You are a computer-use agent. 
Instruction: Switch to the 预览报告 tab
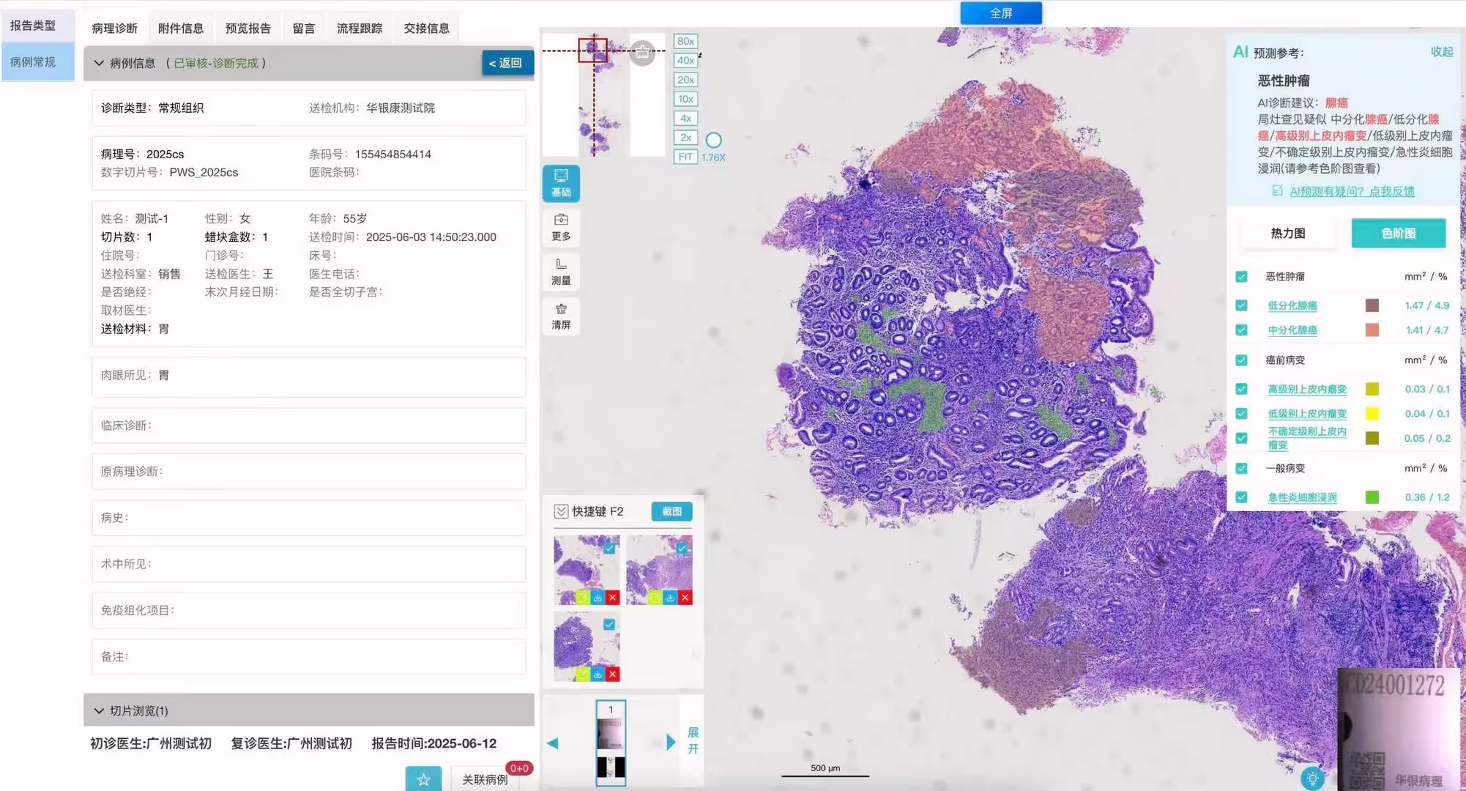coord(248,28)
